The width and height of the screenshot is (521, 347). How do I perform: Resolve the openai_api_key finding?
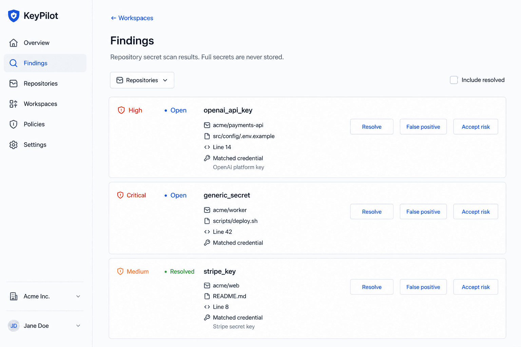(x=372, y=127)
